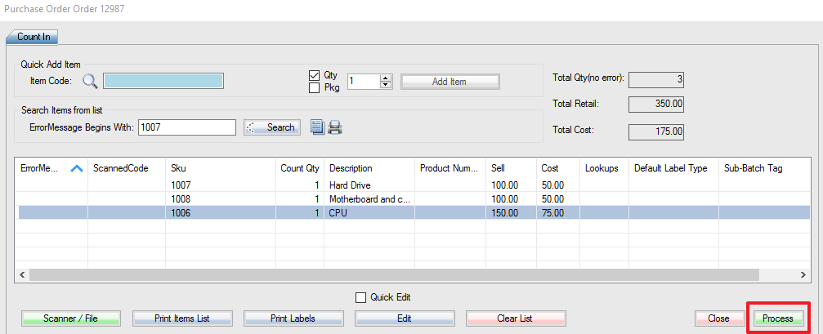Run Search on the items list
Viewport: 823px width, 334px height.
272,127
